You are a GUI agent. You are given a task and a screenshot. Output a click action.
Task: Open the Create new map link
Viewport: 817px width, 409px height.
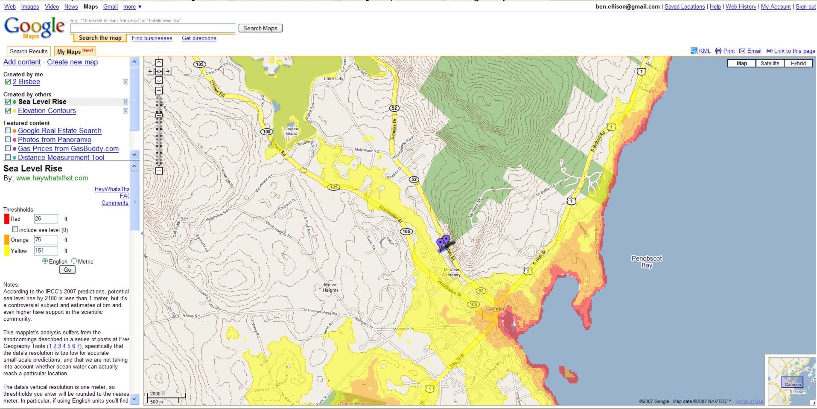72,62
